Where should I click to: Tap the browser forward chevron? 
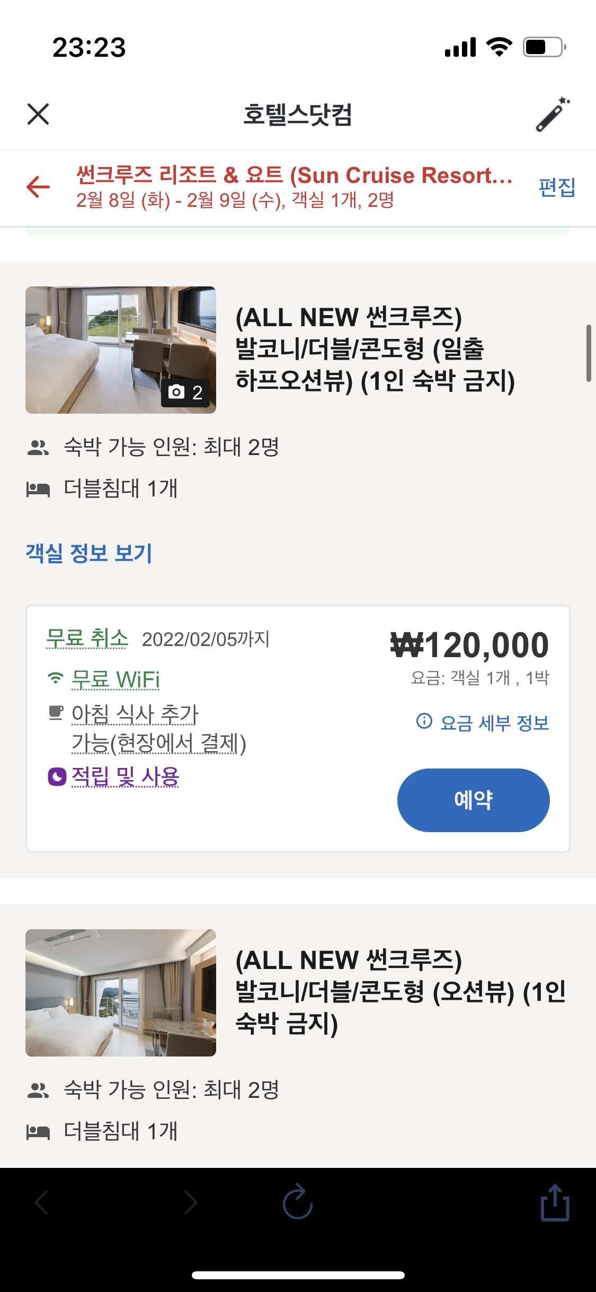[x=191, y=1202]
